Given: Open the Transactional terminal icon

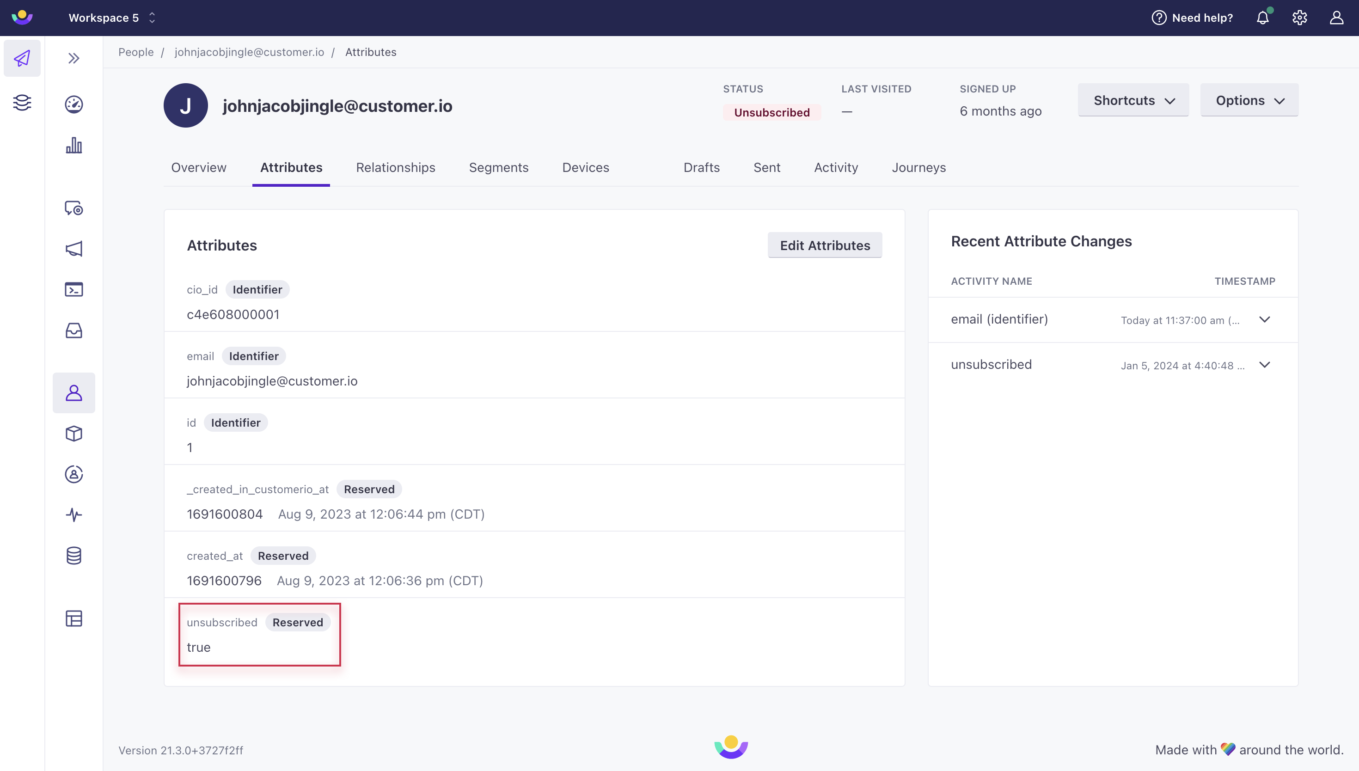Looking at the screenshot, I should tap(73, 290).
